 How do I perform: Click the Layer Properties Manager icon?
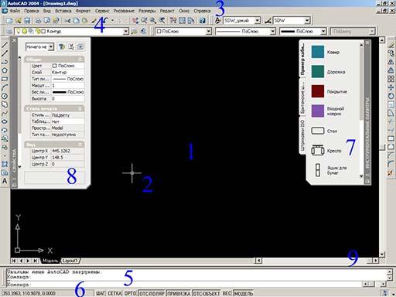[9, 31]
